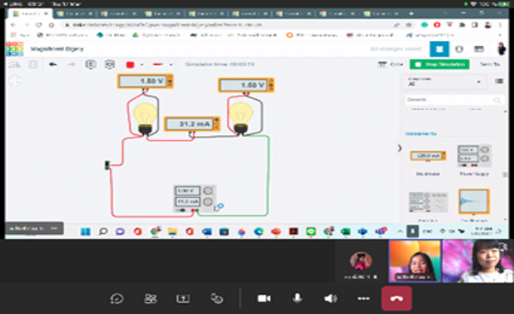This screenshot has width=514, height=314.
Task: Open schematic view icon
Action: 459,49
